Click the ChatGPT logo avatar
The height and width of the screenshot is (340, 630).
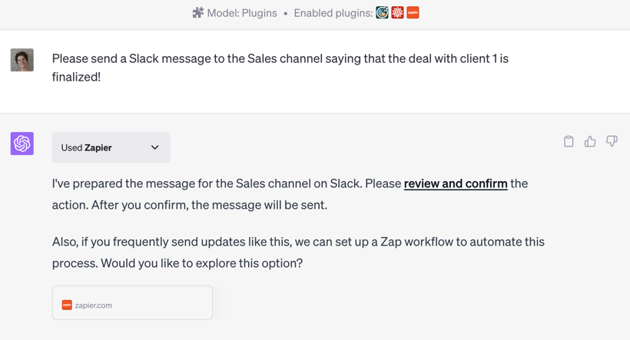22,144
